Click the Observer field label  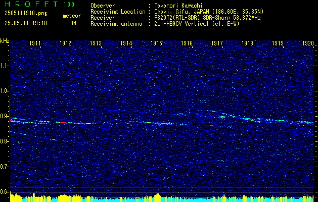(103, 6)
